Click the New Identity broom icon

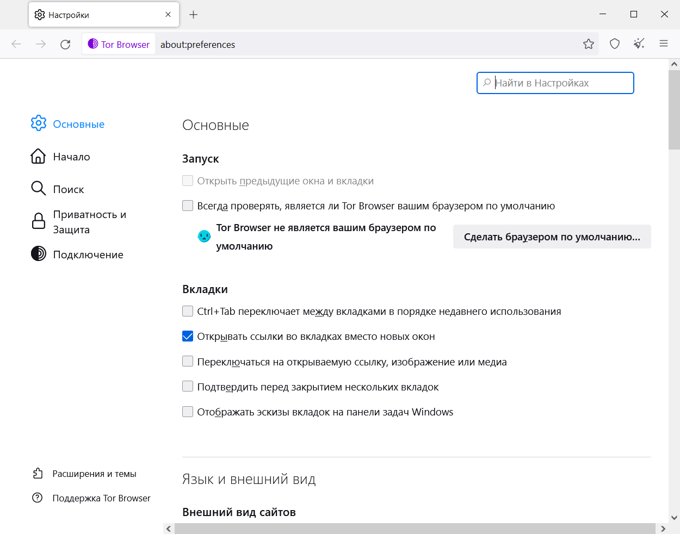point(639,45)
